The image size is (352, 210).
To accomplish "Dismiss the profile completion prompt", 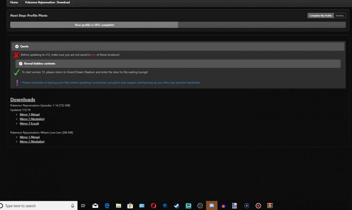I will (x=339, y=16).
